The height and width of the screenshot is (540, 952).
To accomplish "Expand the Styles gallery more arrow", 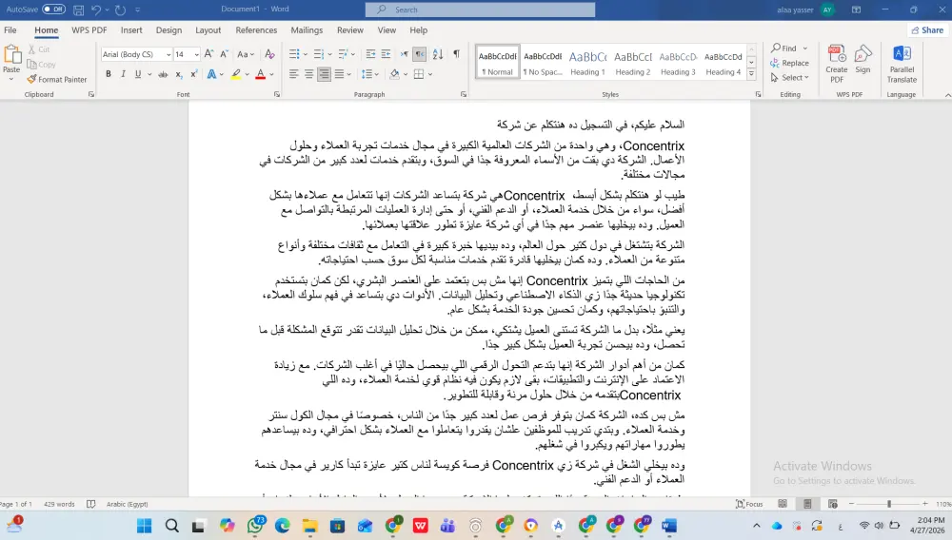I will tap(751, 74).
